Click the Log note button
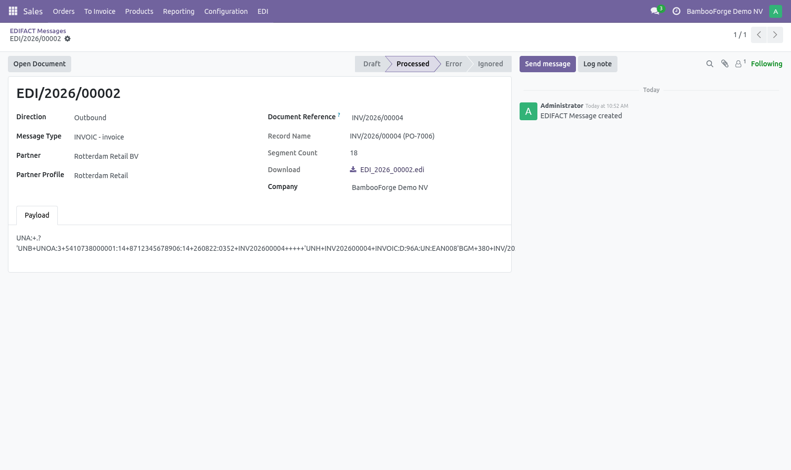The height and width of the screenshot is (470, 791). pyautogui.click(x=597, y=64)
